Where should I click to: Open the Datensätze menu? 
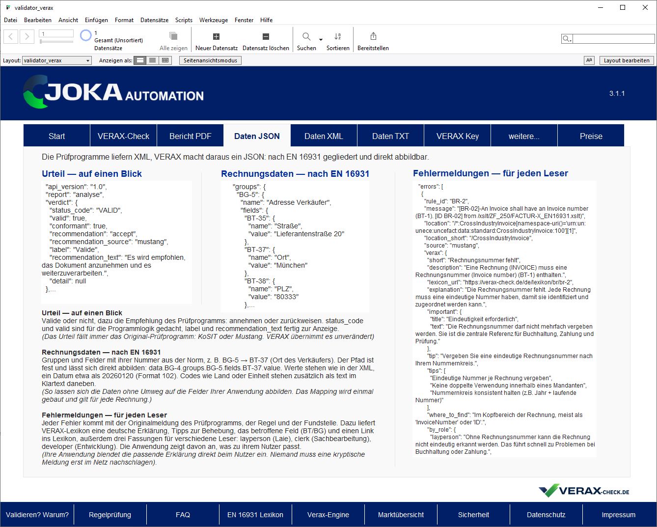coord(154,20)
